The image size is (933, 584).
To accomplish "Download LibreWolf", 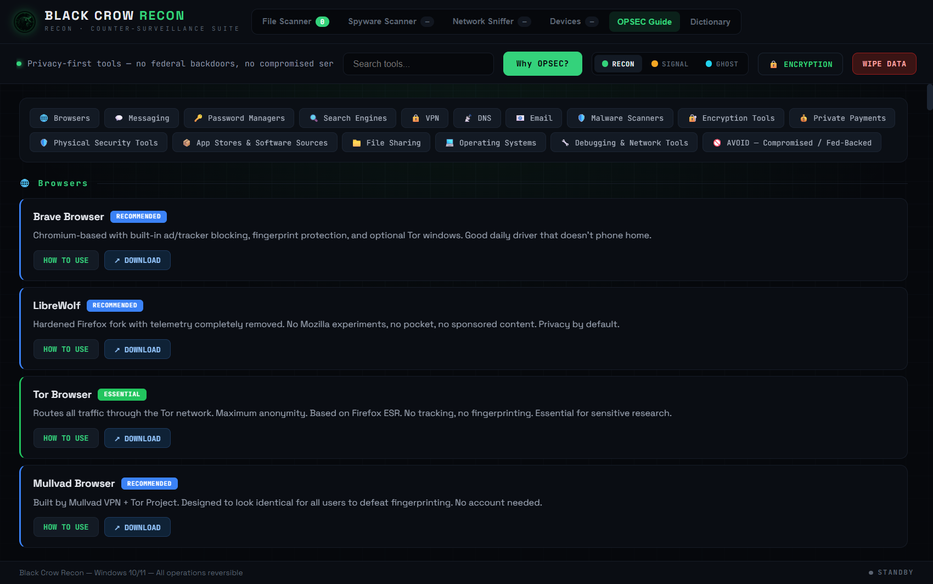I will (x=137, y=349).
